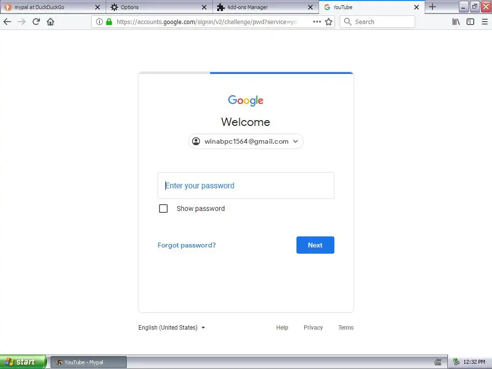
Task: Open a new tab with plus button
Action: tap(432, 7)
